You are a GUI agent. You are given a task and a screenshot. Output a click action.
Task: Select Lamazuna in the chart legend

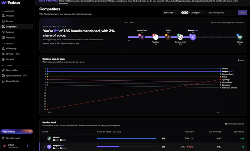click(x=226, y=85)
